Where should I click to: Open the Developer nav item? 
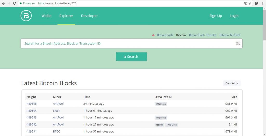pos(89,16)
